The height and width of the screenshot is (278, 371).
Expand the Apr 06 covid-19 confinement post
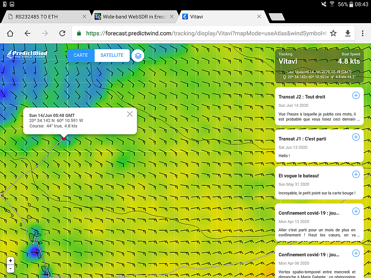pos(356,253)
